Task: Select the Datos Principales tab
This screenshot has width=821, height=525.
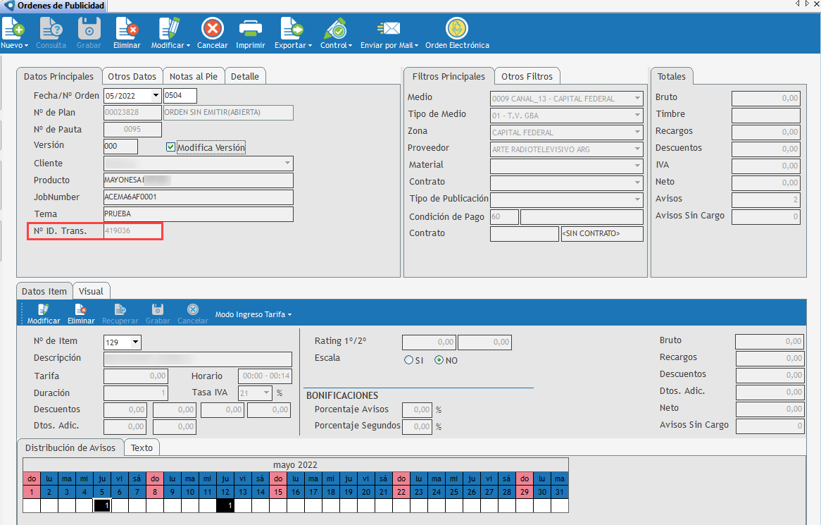Action: click(58, 77)
